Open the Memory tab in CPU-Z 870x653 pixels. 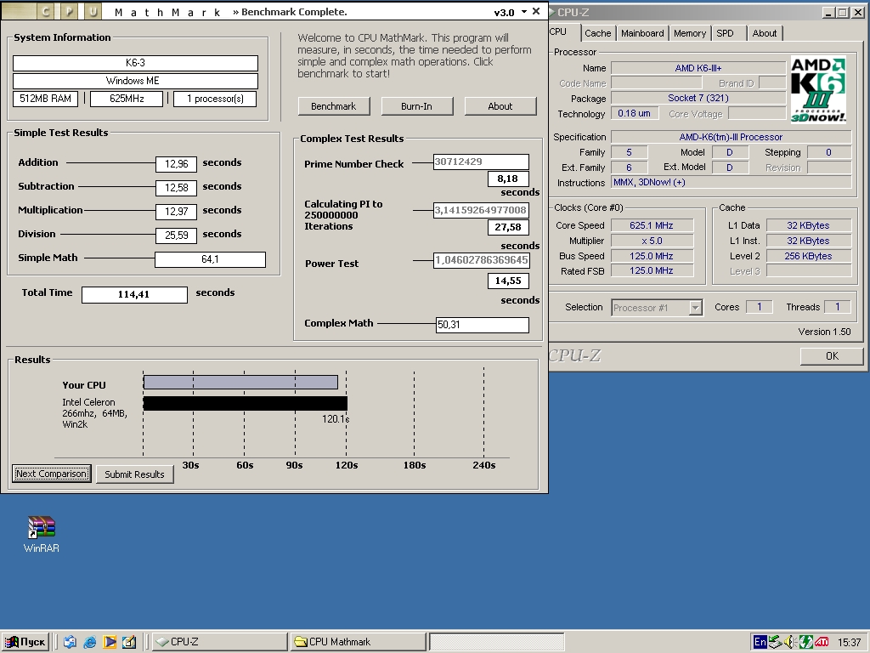tap(690, 33)
